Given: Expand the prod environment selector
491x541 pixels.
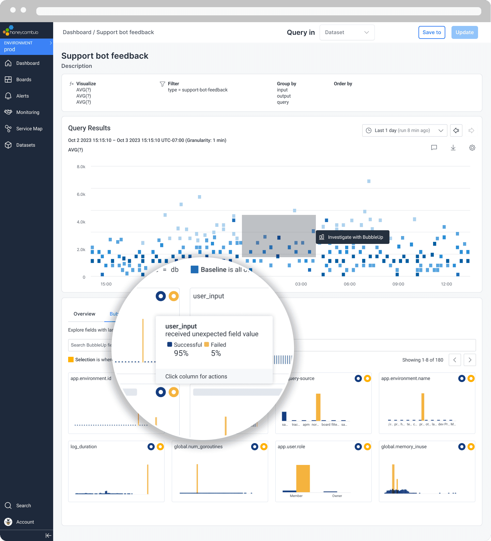Looking at the screenshot, I should tap(27, 46).
